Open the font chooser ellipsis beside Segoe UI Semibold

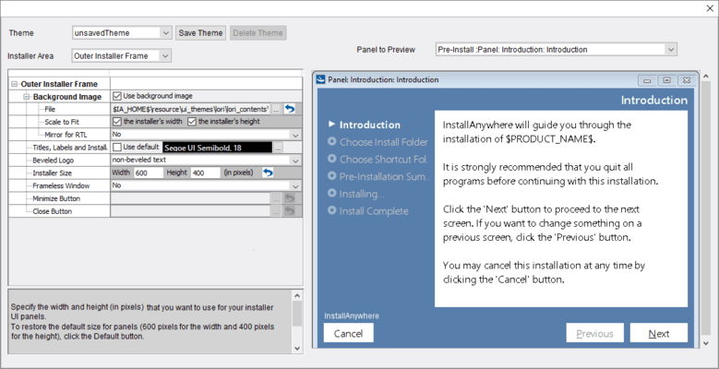coord(279,148)
